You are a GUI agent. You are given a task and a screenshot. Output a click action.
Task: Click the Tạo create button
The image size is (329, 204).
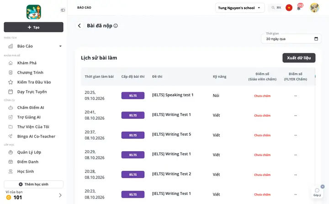click(x=33, y=27)
